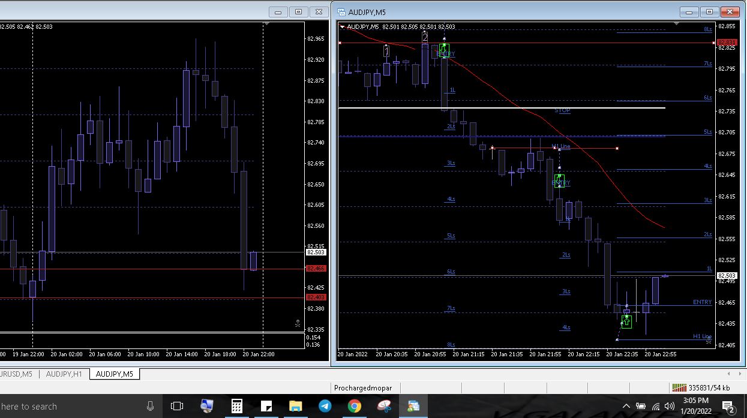Click the red 82.403 price tag on left chart

point(316,297)
